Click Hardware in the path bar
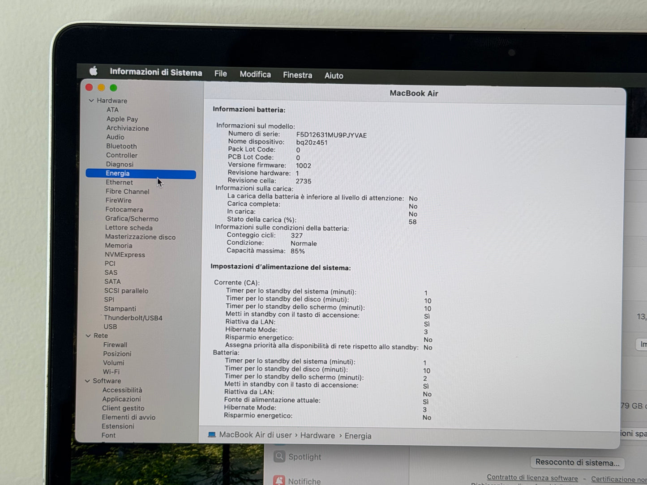 click(x=317, y=435)
